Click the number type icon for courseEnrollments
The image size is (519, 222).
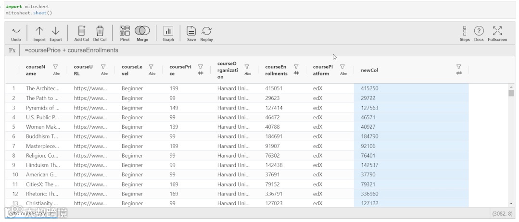point(297,74)
